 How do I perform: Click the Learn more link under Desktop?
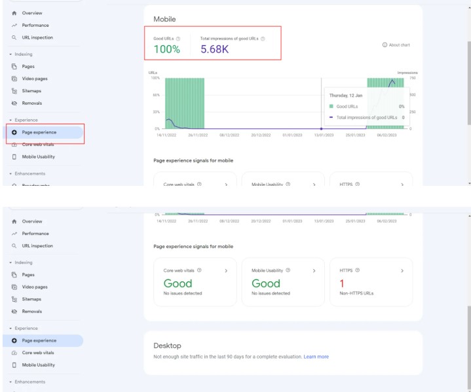click(316, 357)
